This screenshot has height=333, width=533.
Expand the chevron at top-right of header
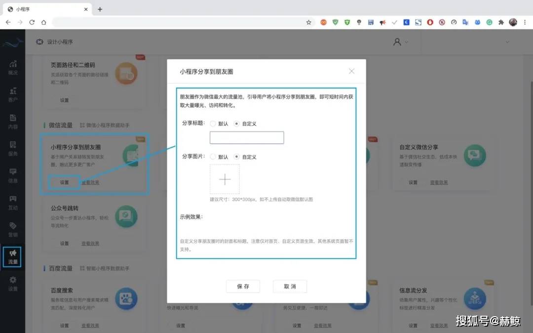click(507, 42)
